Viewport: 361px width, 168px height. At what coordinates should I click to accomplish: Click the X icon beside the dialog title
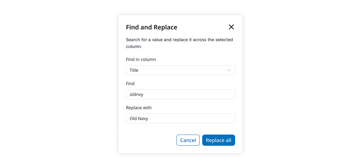tap(231, 27)
